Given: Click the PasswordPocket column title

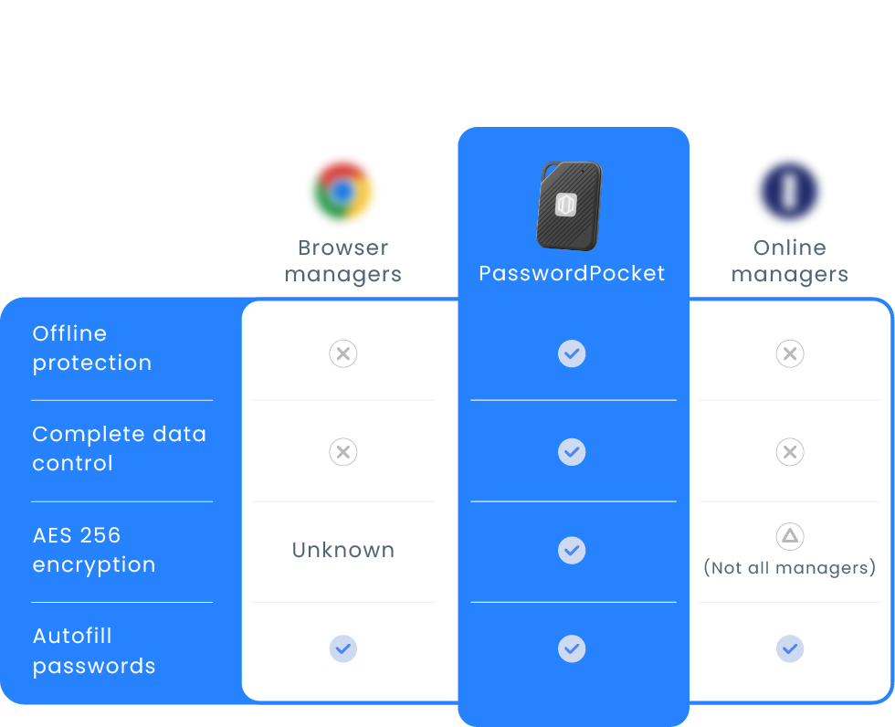Looking at the screenshot, I should [572, 273].
